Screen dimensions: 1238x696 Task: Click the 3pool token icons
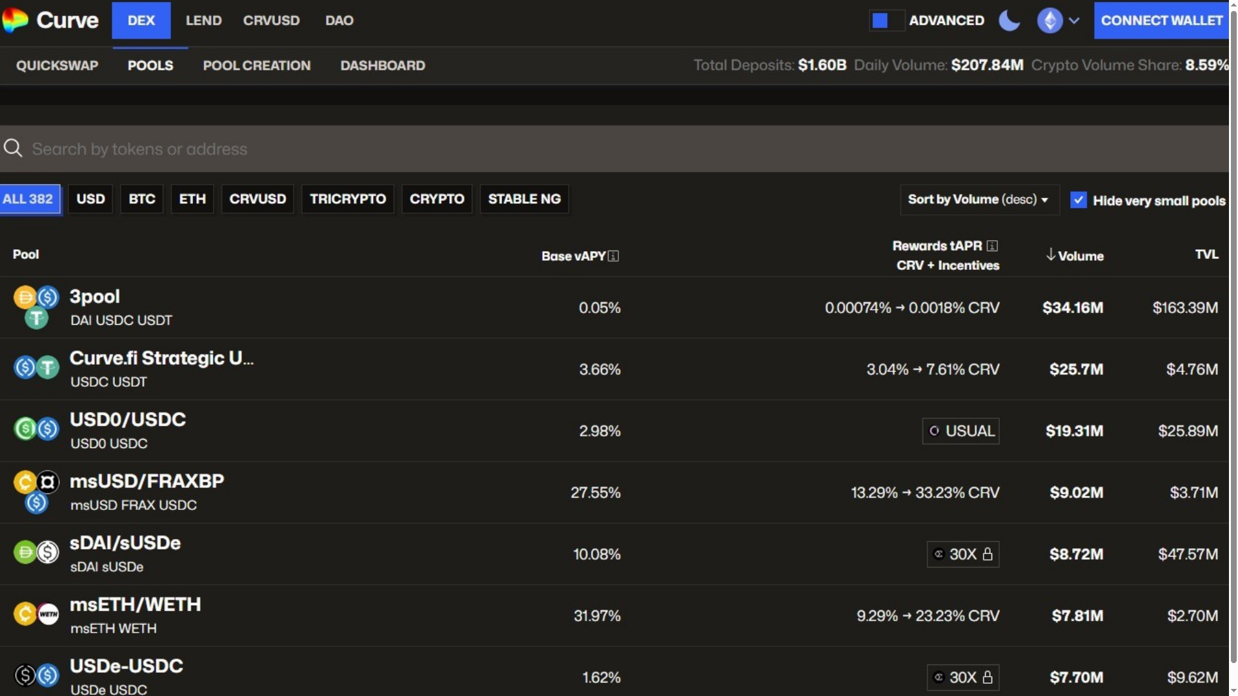point(36,307)
